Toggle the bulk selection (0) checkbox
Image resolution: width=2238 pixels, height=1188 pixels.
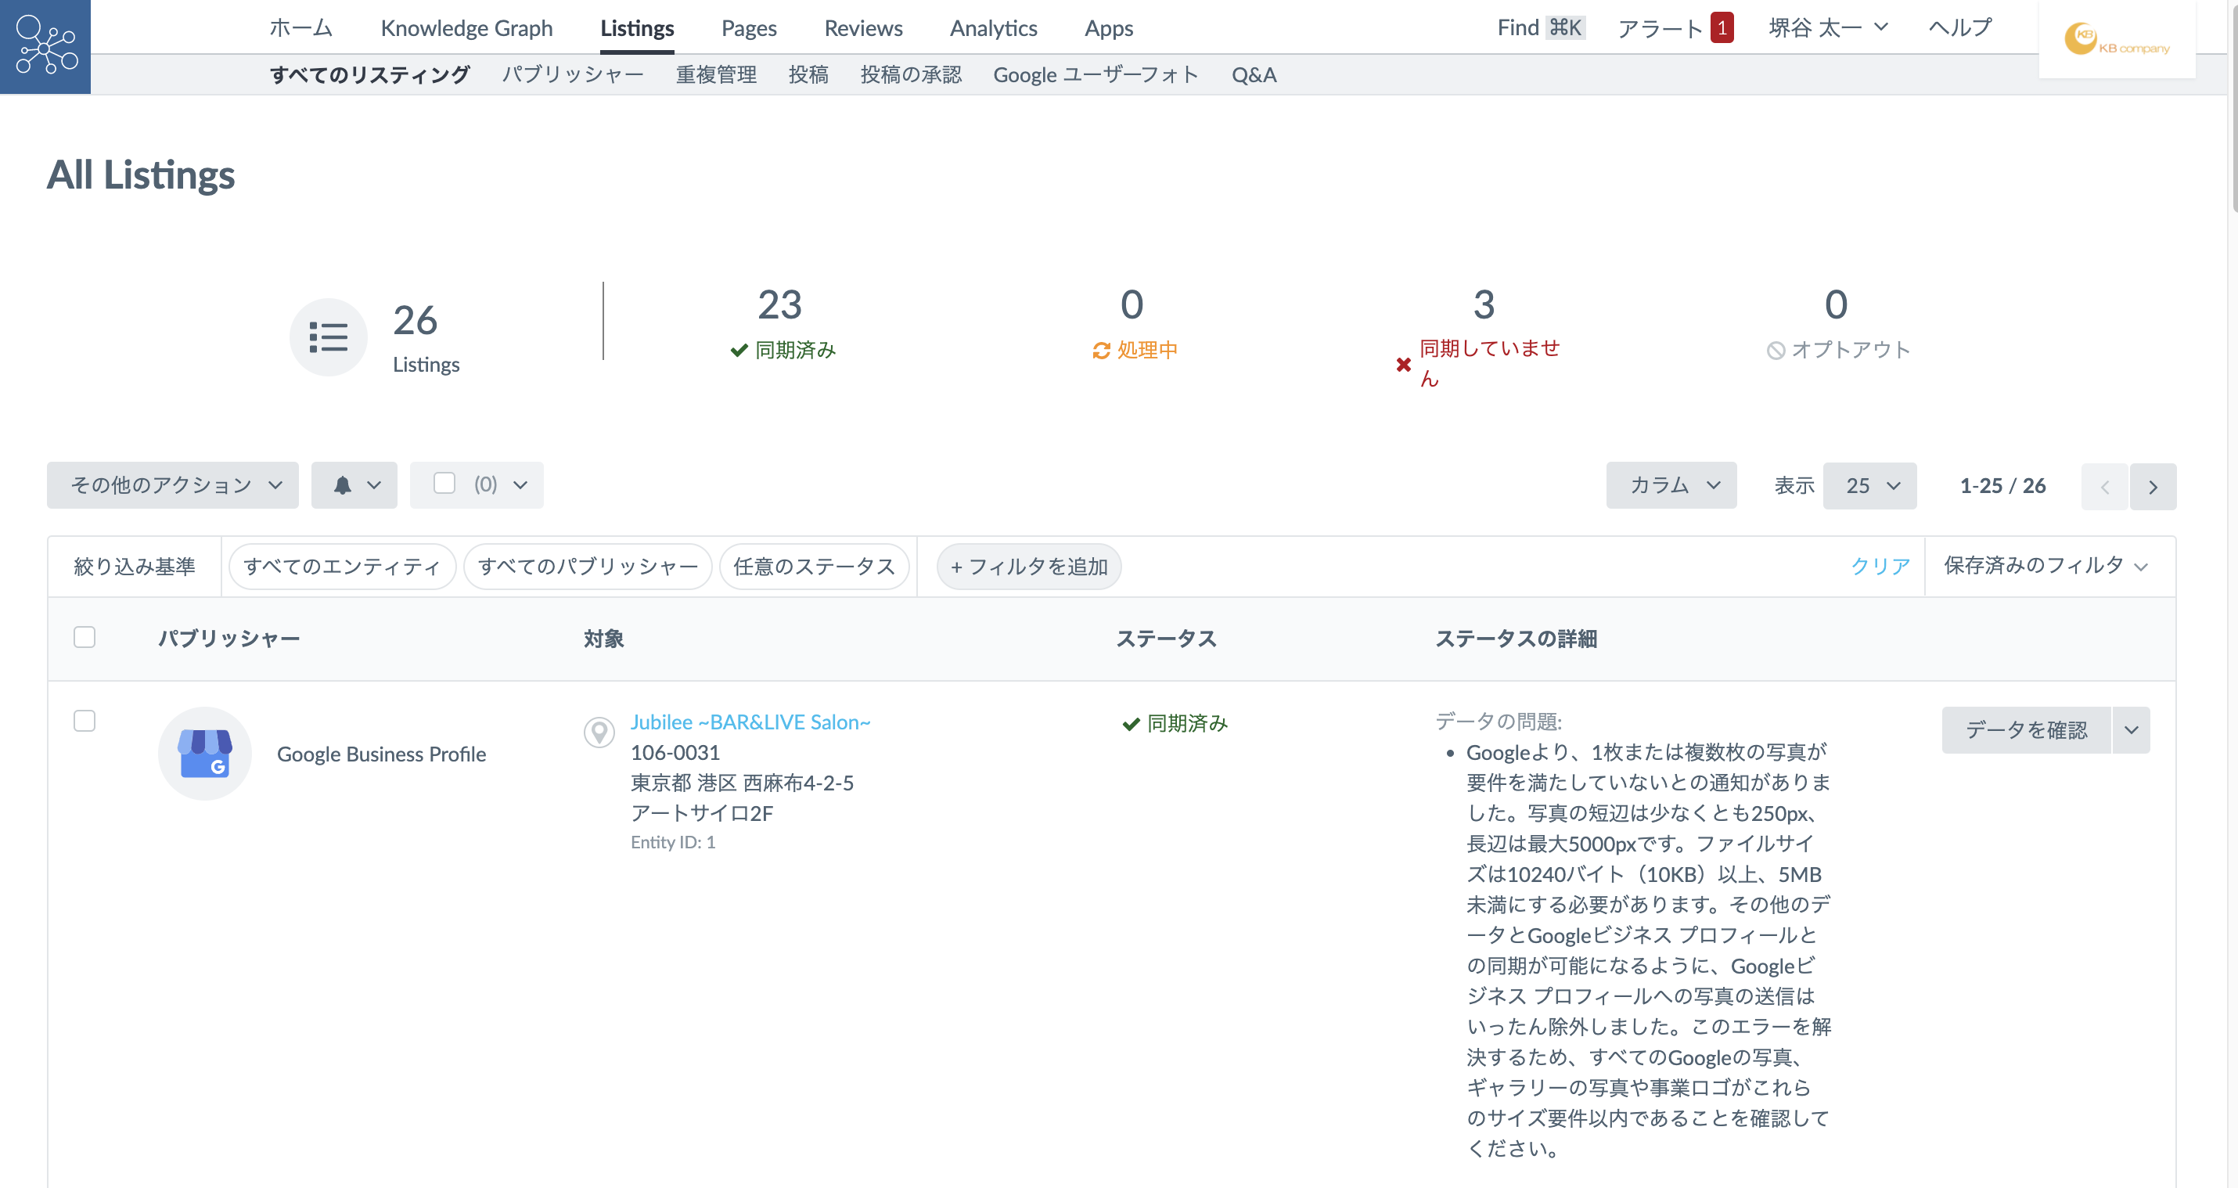coord(444,483)
